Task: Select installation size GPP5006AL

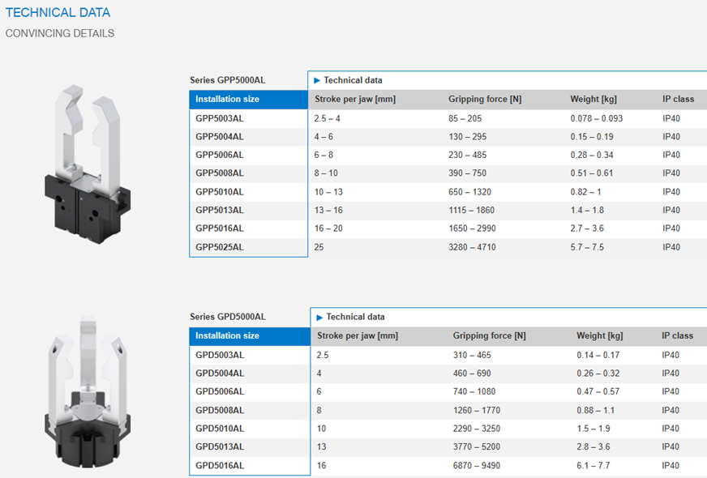Action: [220, 155]
